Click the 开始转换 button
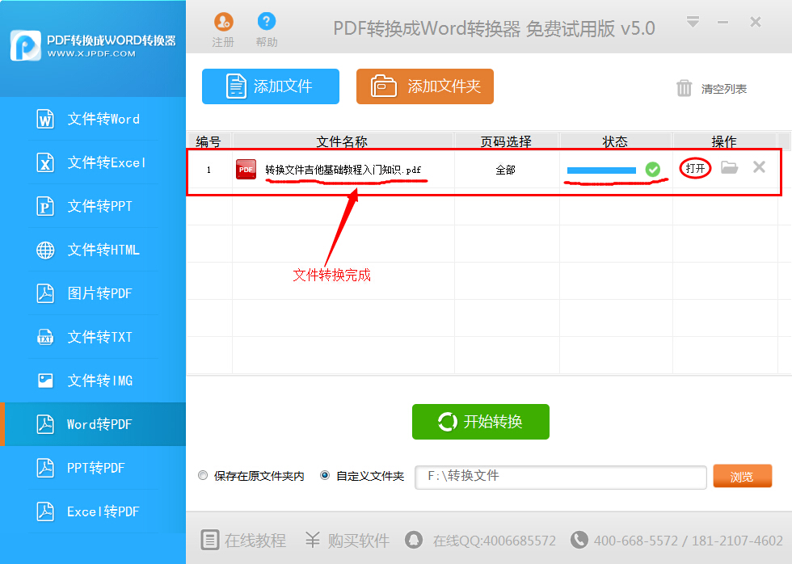The image size is (792, 564). pos(480,422)
